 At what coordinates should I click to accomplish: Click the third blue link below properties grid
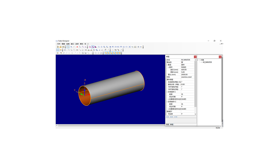point(176,117)
